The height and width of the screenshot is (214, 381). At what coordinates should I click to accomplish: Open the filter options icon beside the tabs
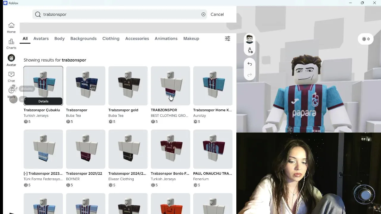227,38
